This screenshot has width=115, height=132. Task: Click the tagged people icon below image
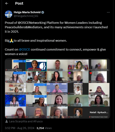pyautogui.click(x=7, y=121)
